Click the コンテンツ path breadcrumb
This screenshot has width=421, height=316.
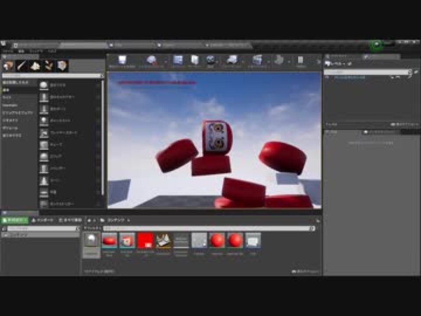tap(116, 220)
